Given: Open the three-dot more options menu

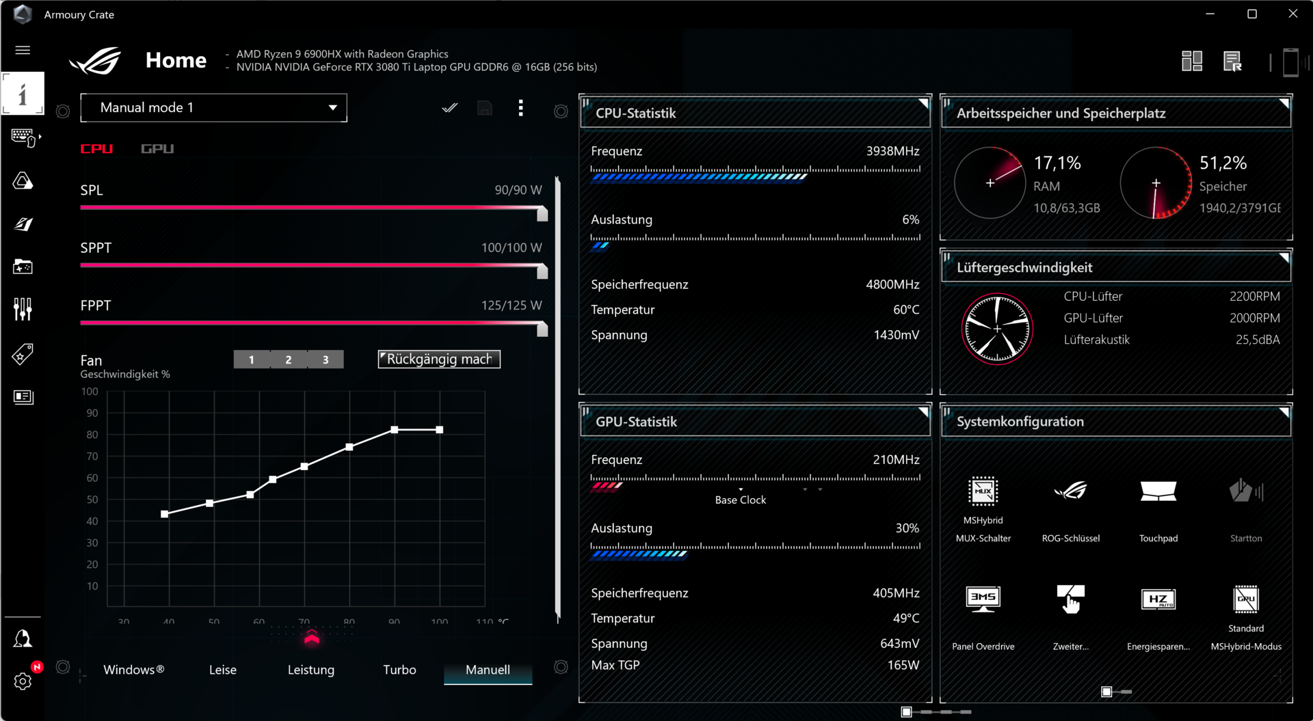Looking at the screenshot, I should click(x=521, y=108).
